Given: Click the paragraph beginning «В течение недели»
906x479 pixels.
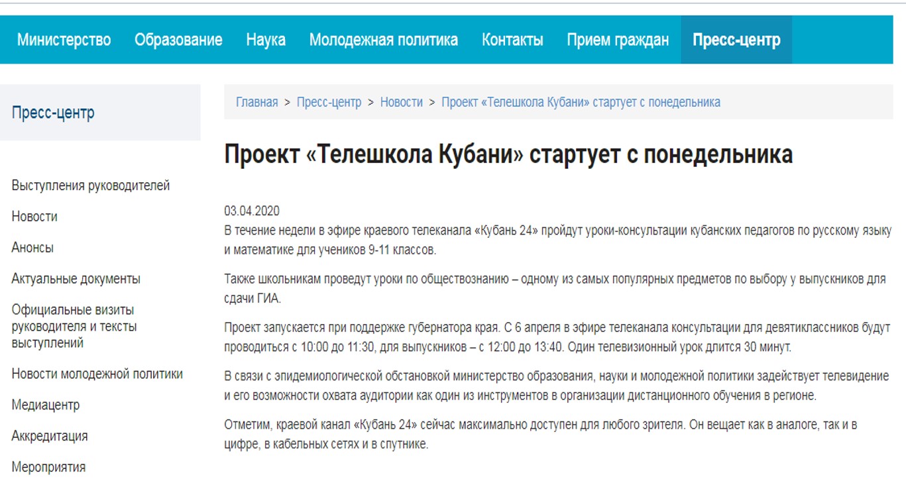Looking at the screenshot, I should [558, 241].
